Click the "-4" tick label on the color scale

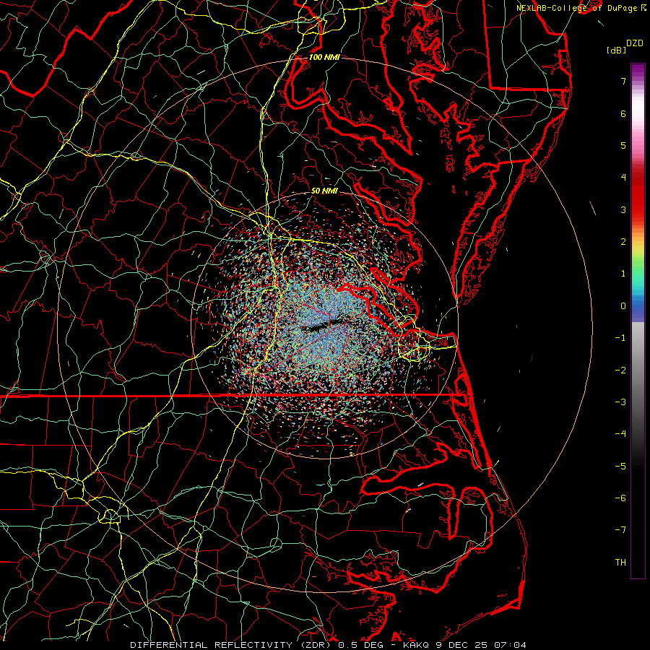620,434
